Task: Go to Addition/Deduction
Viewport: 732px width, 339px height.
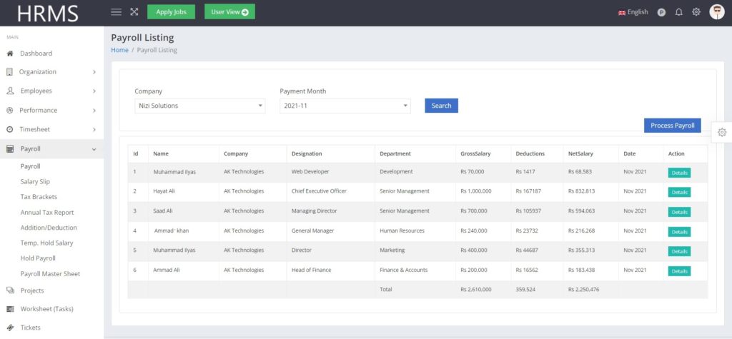Action: (49, 228)
